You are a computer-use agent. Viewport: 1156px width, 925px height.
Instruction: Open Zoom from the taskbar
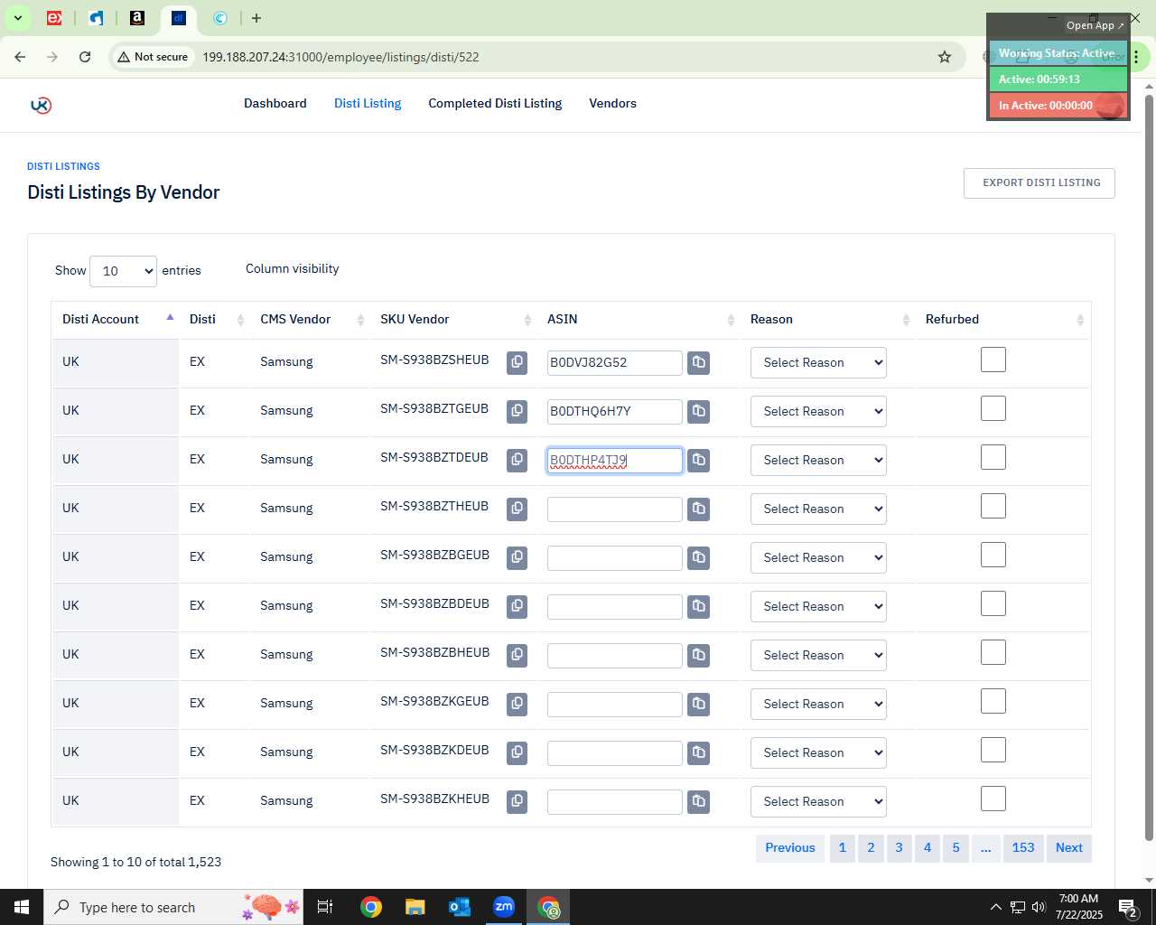pos(504,907)
